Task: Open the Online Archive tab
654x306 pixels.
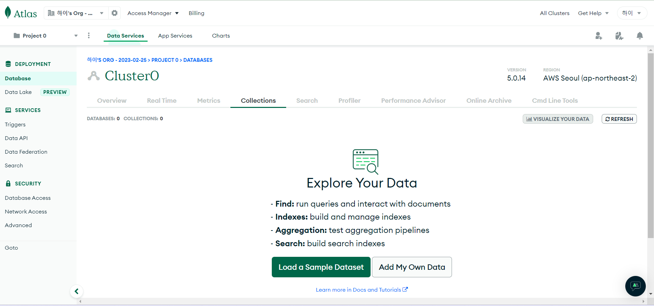Action: [489, 100]
